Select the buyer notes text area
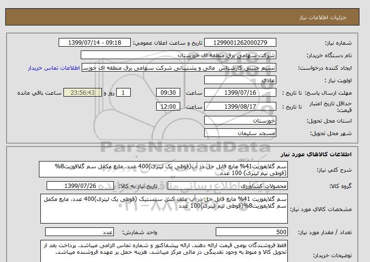Viewport: 370px width, 262px height. coord(164,251)
